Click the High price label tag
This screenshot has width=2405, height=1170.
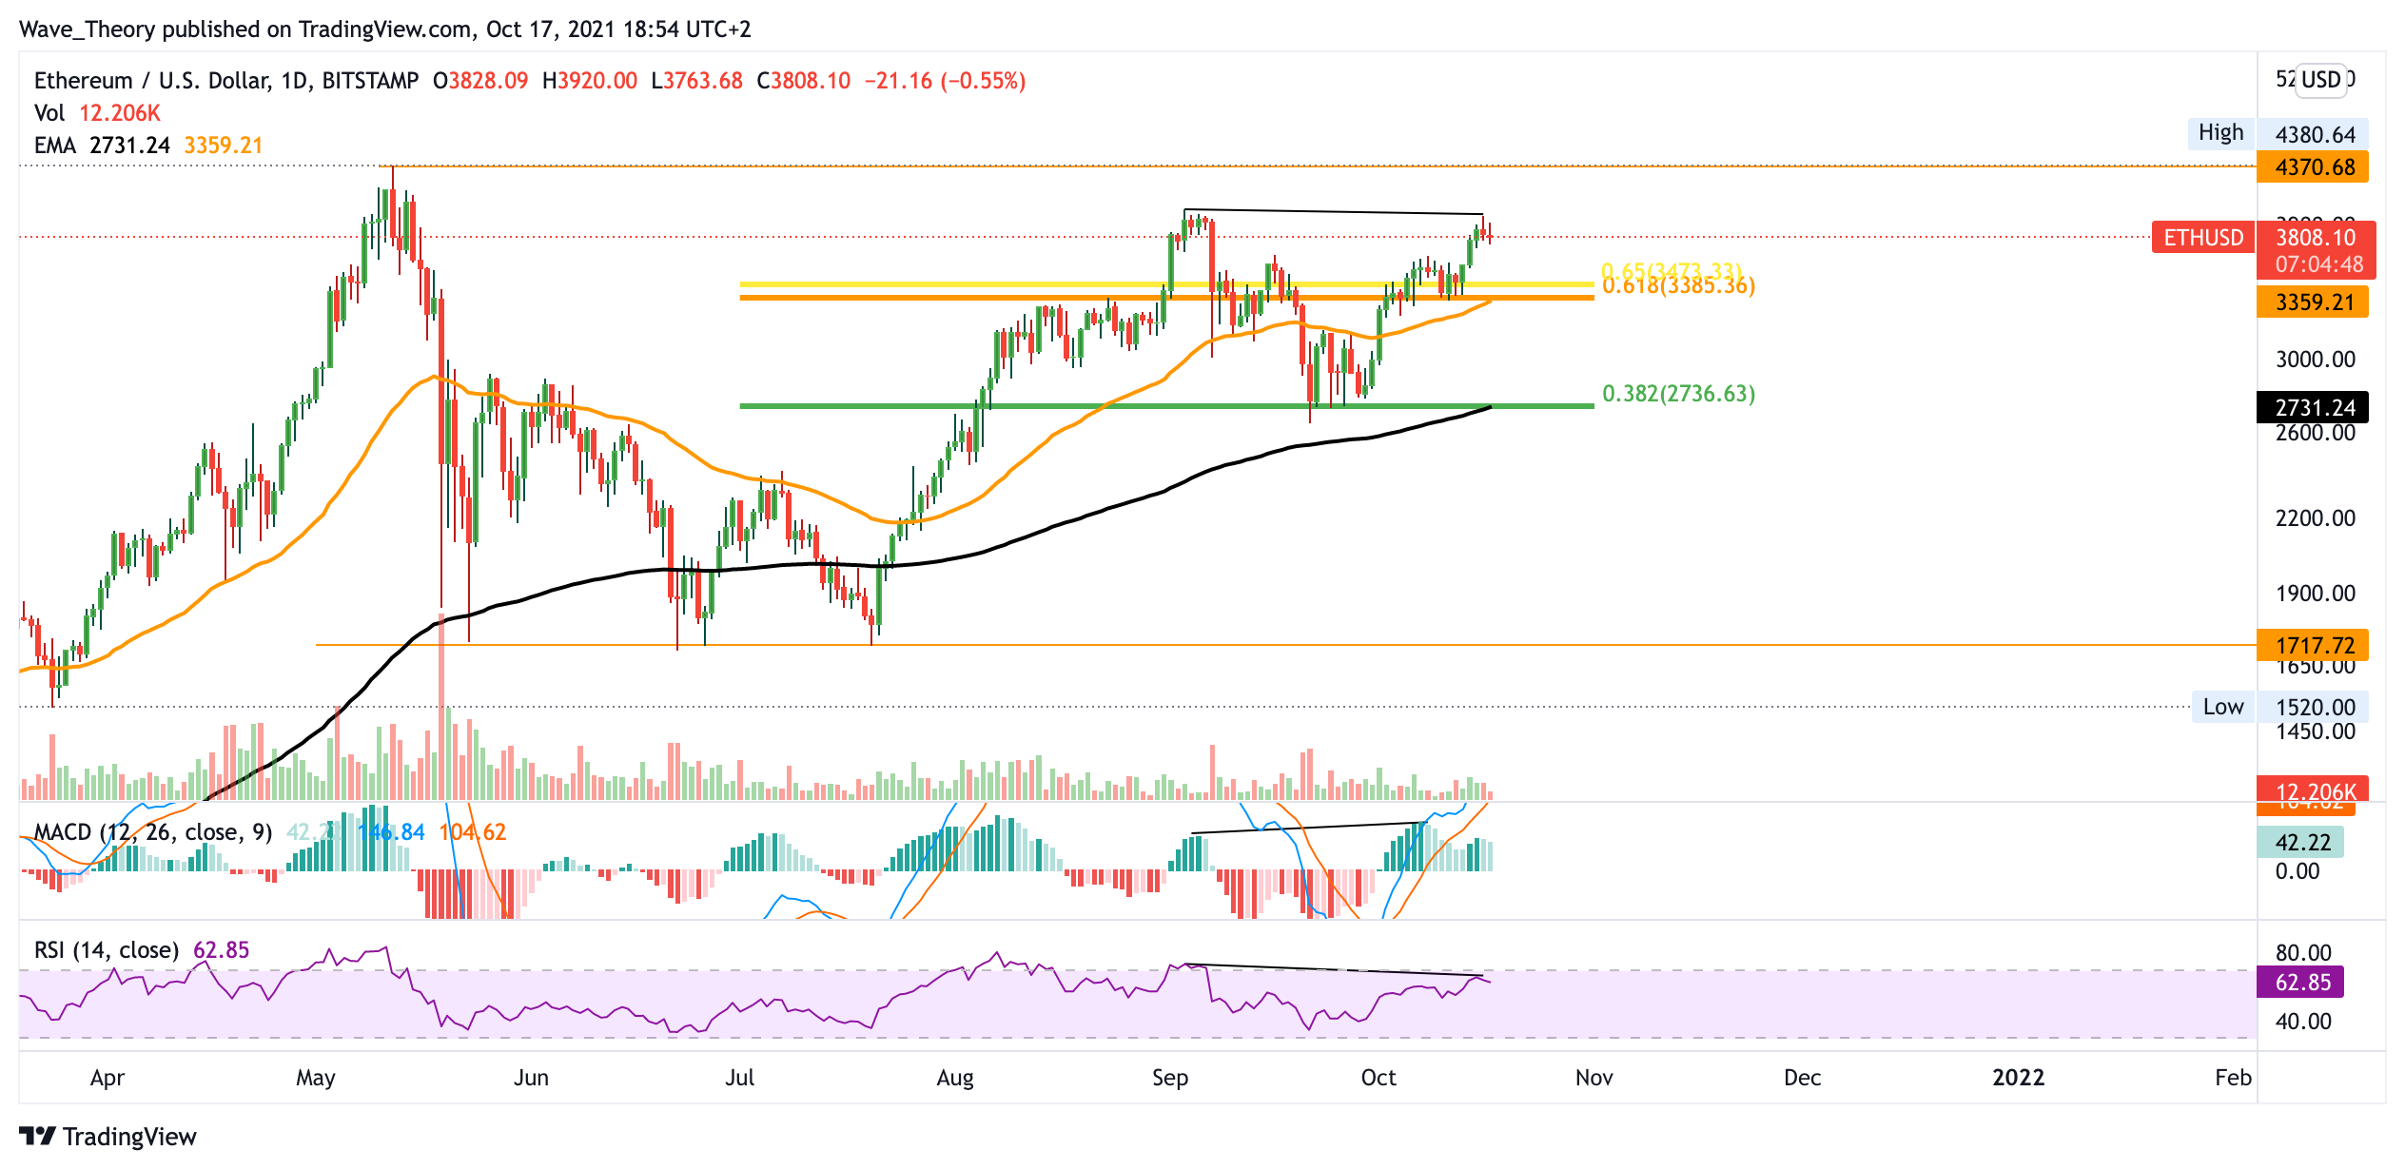[2220, 133]
